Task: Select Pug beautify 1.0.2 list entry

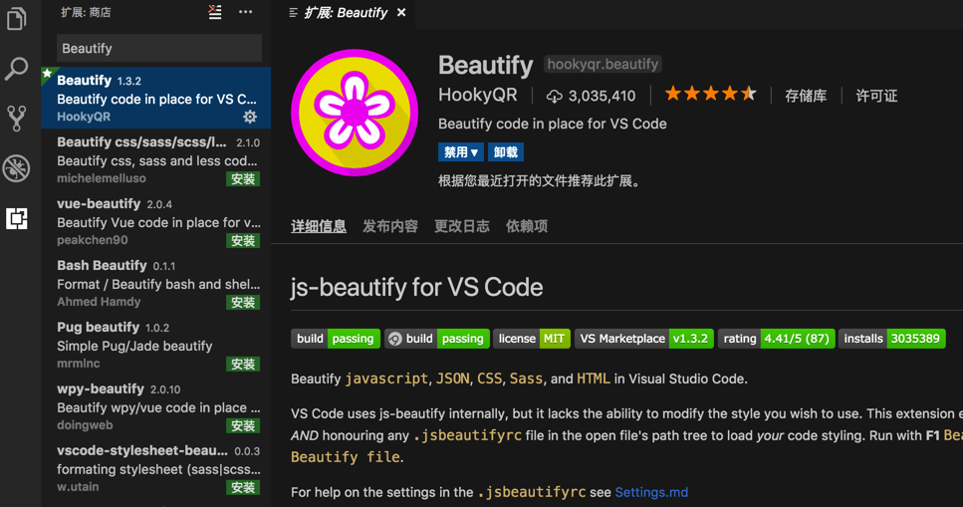Action: (x=156, y=345)
